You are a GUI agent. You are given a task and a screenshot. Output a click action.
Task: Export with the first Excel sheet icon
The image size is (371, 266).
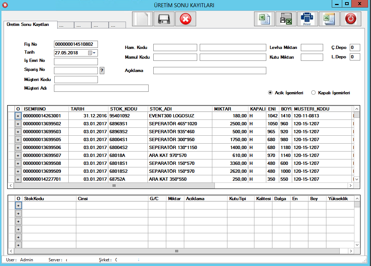pos(264,19)
